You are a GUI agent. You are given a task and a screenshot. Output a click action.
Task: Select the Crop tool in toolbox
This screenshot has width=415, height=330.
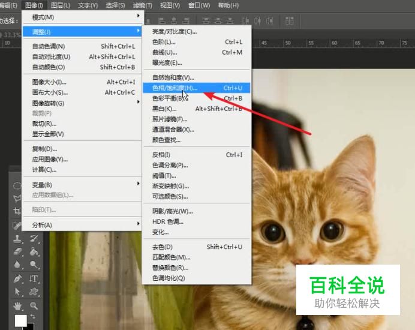point(17,211)
